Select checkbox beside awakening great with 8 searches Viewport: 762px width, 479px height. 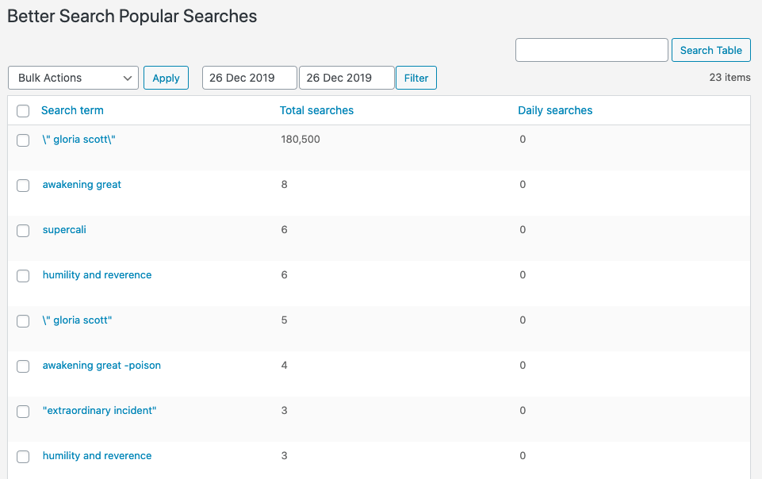(x=23, y=186)
